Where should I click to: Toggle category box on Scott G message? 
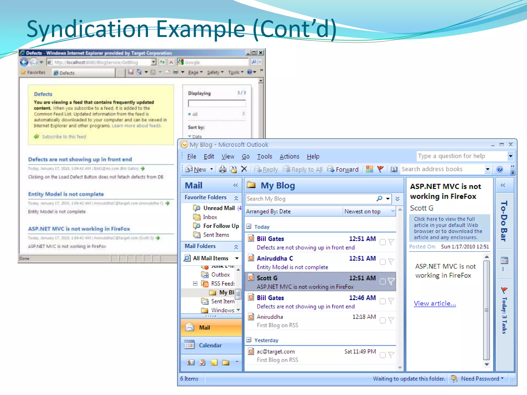(x=383, y=282)
